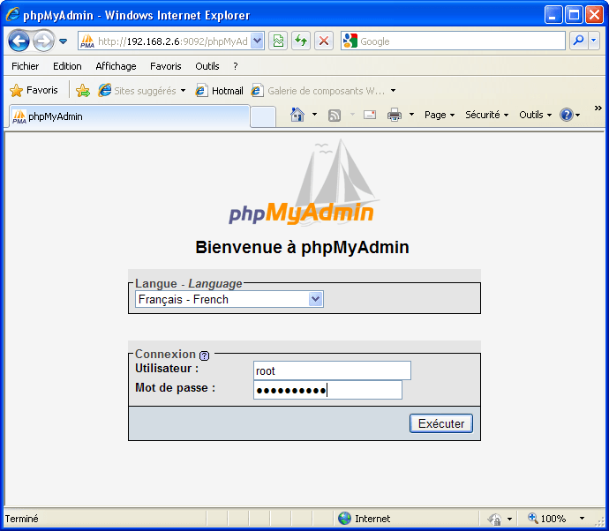Click the Read Mail envelope icon
The height and width of the screenshot is (531, 609).
pos(369,115)
